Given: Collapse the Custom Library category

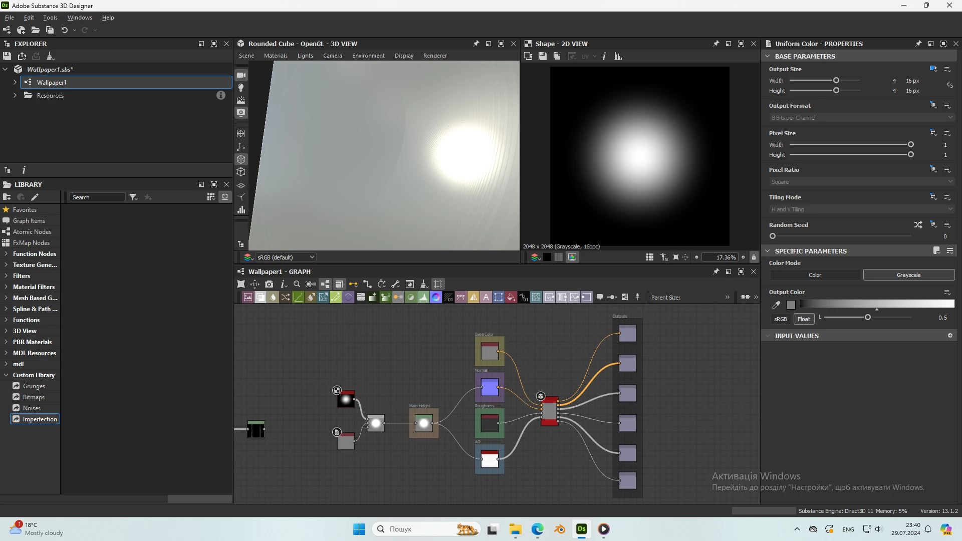Looking at the screenshot, I should coord(6,375).
